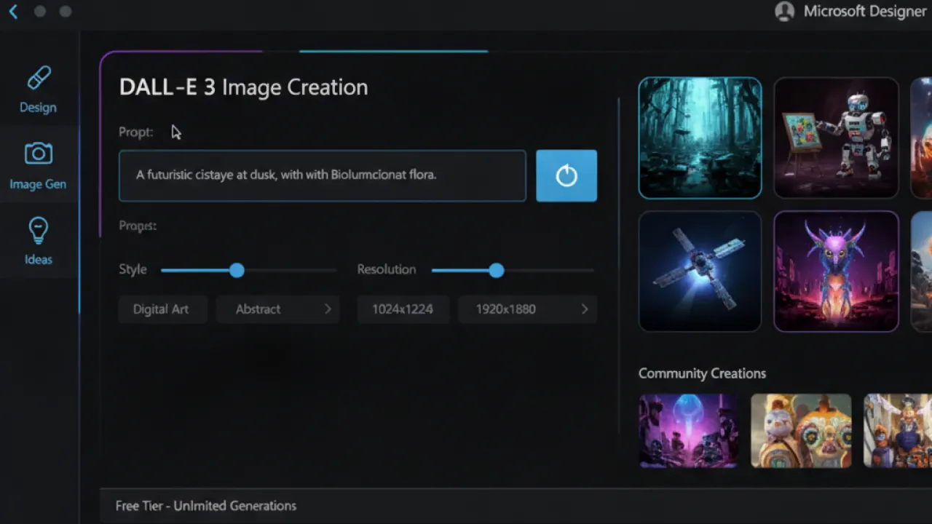Open the satellite in space thumbnail
Screen dimensions: 932x524
pos(700,271)
